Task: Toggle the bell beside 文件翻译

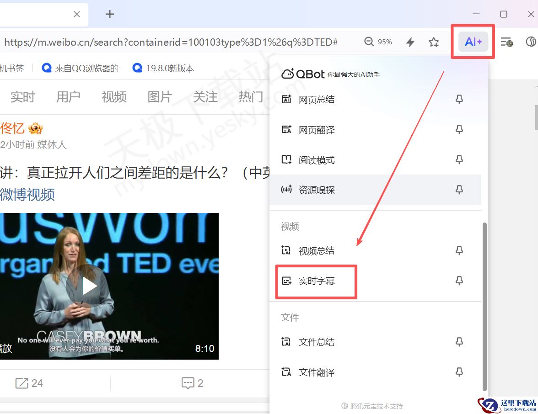Action: (x=459, y=372)
